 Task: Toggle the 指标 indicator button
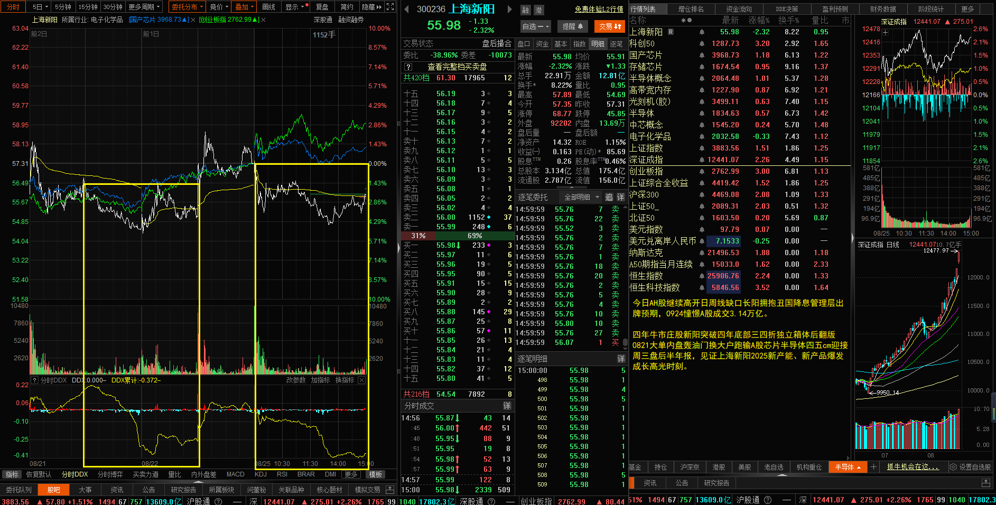point(12,474)
